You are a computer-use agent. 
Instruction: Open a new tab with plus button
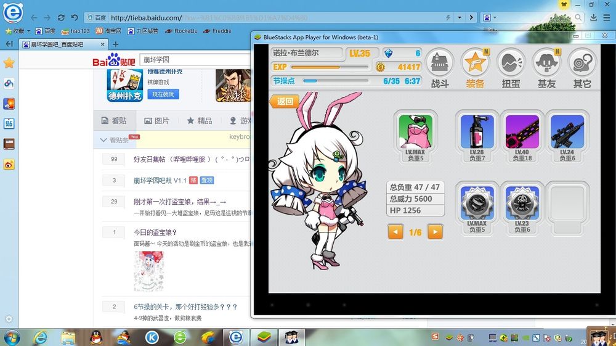click(116, 44)
